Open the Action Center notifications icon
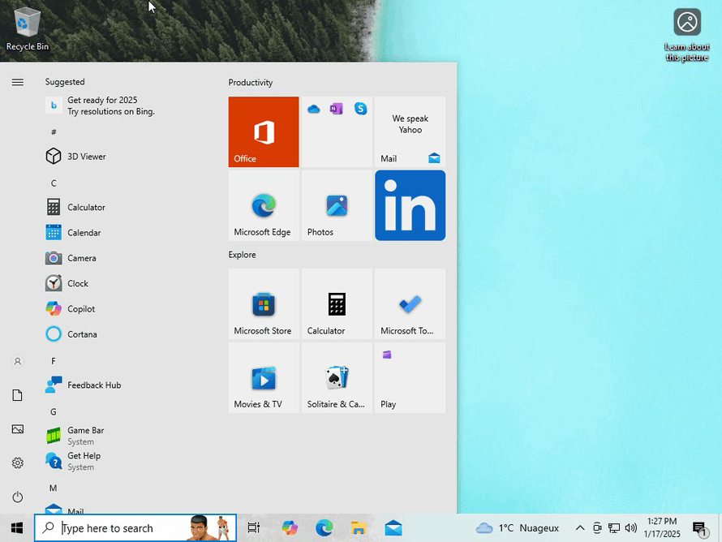The width and height of the screenshot is (722, 542). [x=699, y=527]
